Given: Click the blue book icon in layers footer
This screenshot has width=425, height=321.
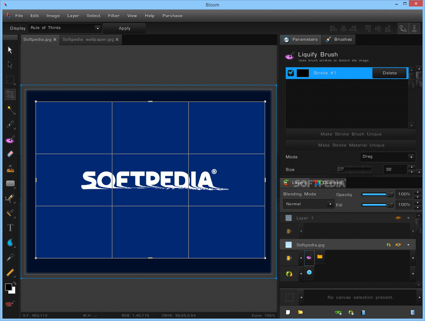Looking at the screenshot, I should click(363, 313).
